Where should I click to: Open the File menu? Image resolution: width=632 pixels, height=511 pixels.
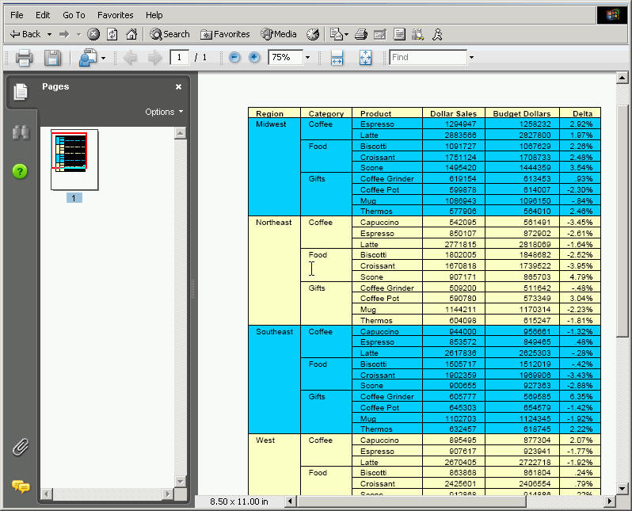point(17,15)
